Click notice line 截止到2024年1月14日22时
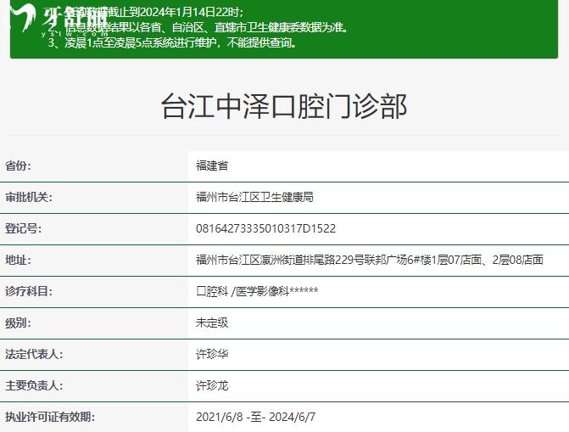 [x=146, y=12]
